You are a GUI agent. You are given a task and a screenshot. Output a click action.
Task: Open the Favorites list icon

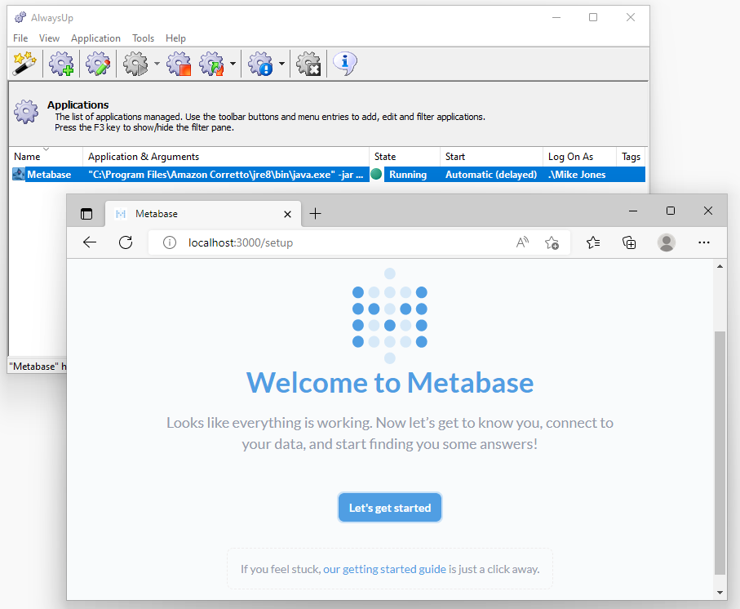593,242
